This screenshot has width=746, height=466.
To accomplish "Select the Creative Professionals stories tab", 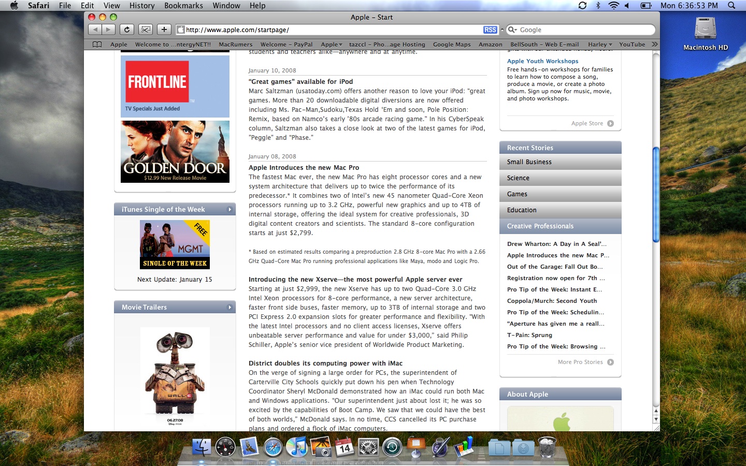I will click(560, 226).
